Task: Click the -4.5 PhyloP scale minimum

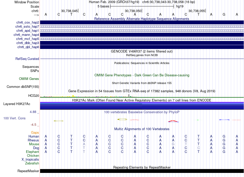Action: click(x=33, y=125)
